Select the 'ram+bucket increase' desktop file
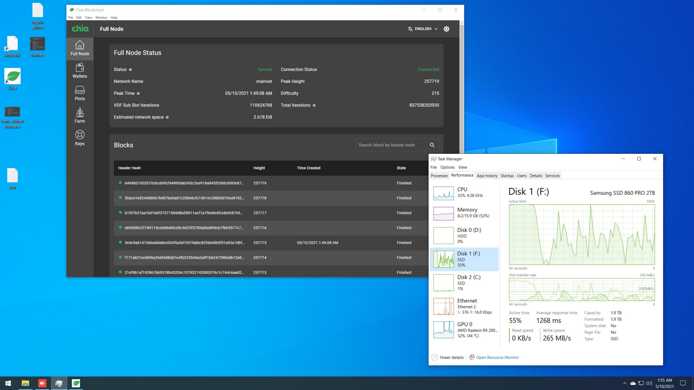 tap(12, 118)
